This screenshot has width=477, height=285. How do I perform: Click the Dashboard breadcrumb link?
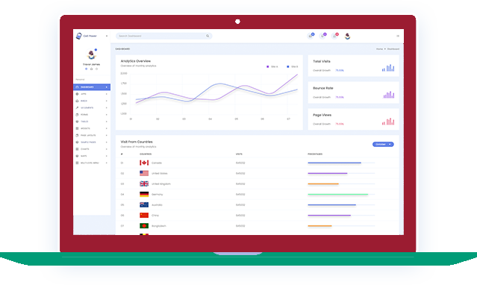[393, 49]
